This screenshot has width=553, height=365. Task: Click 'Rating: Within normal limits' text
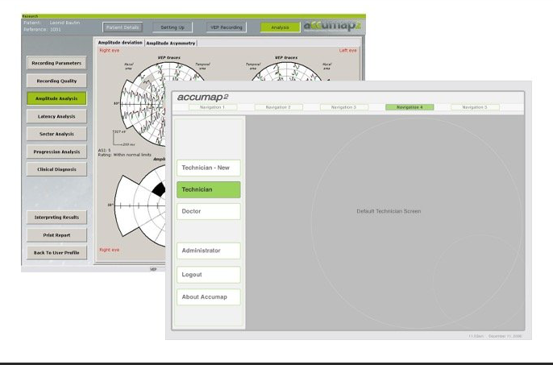[124, 155]
